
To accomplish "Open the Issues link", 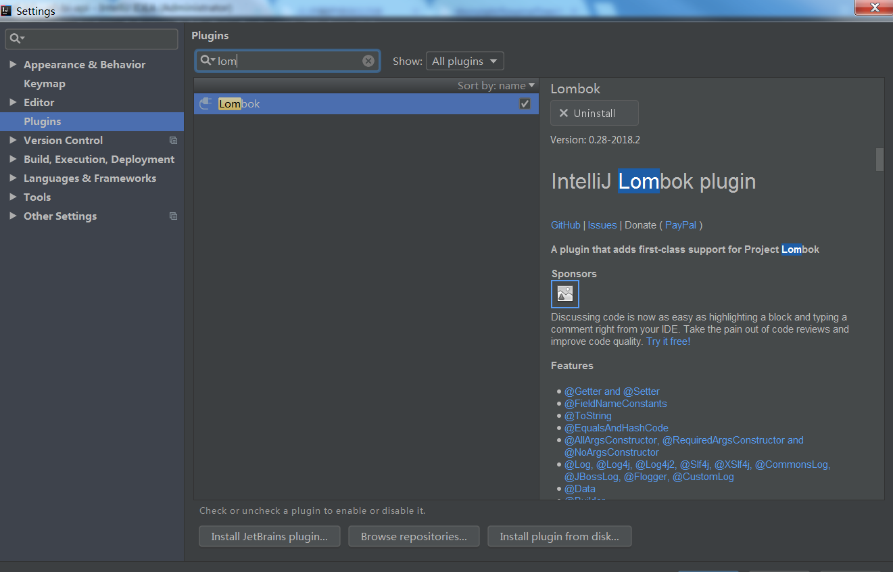I will 602,225.
